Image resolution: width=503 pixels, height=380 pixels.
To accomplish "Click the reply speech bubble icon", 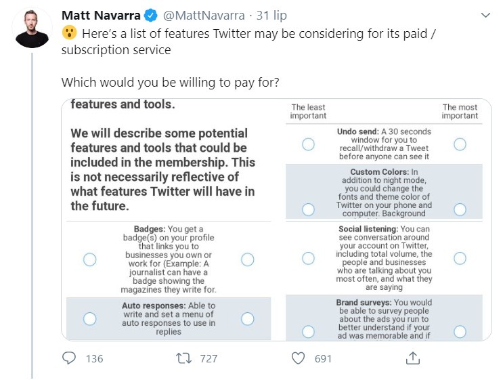I will tap(69, 358).
